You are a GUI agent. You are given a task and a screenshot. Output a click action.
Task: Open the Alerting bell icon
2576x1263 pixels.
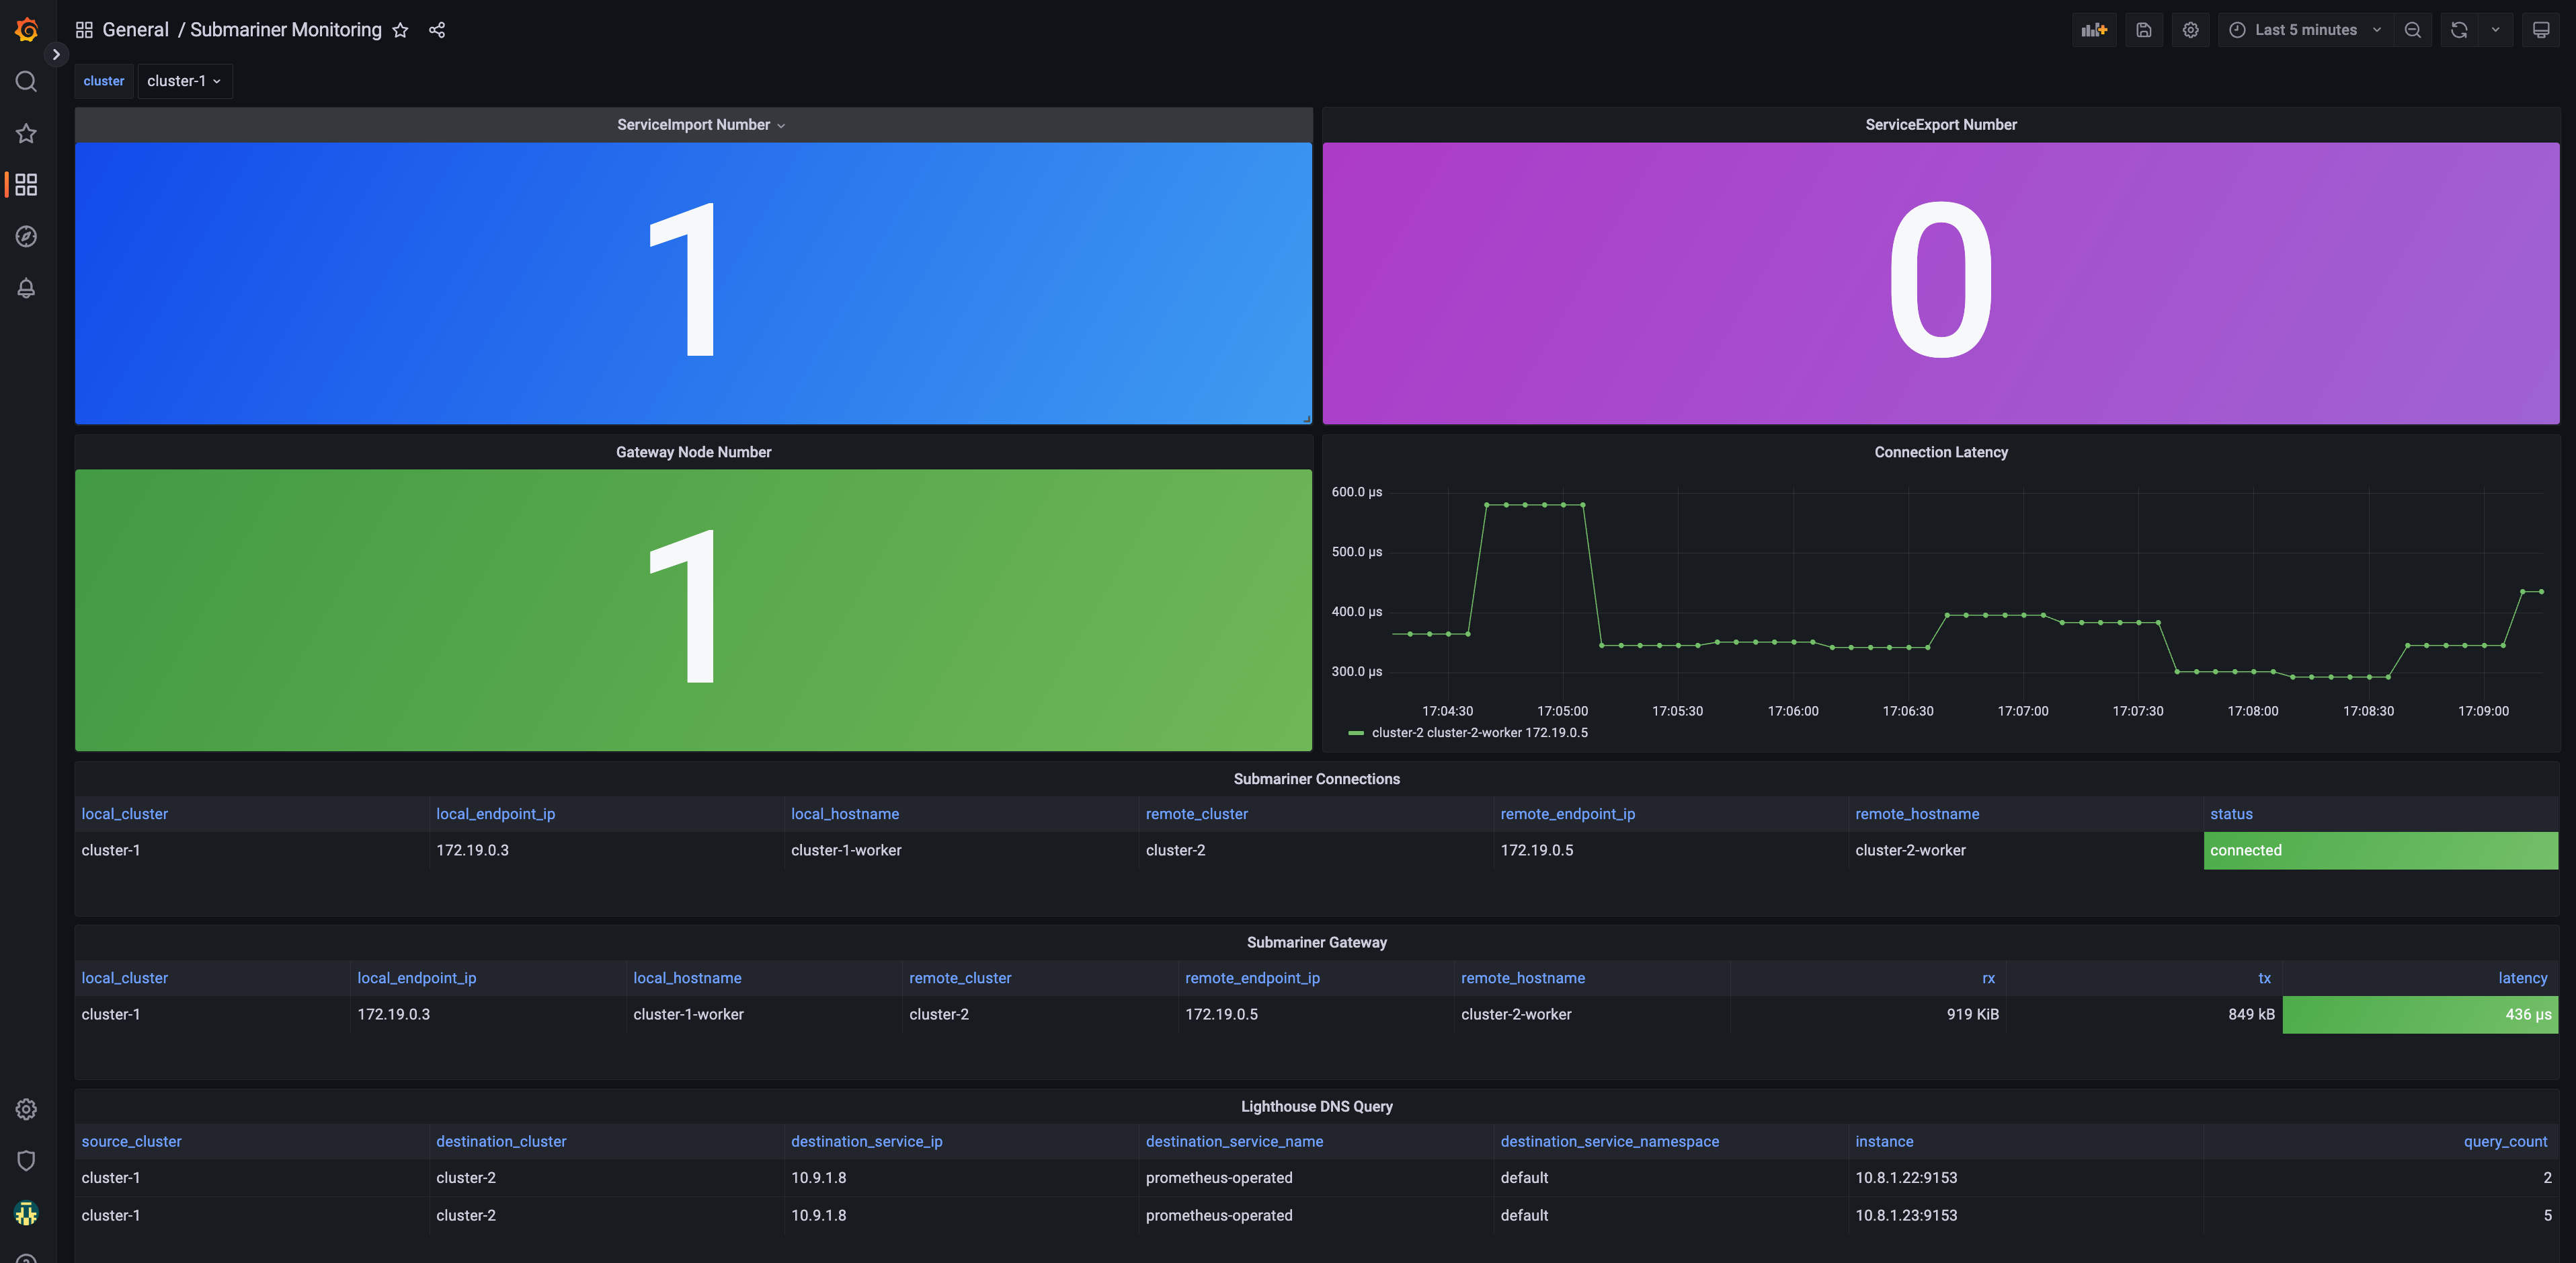pos(27,289)
